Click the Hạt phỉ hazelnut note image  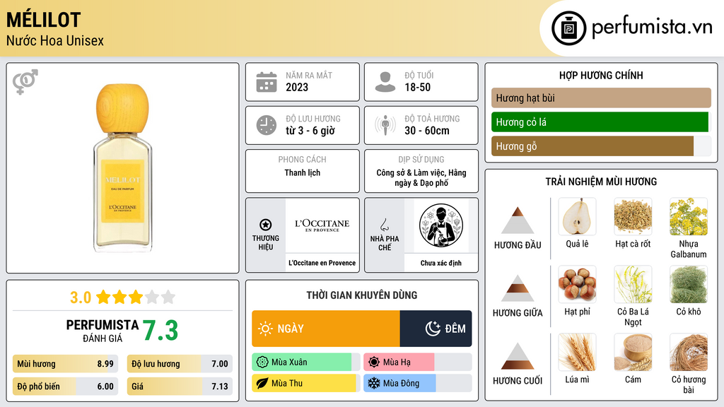point(577,284)
